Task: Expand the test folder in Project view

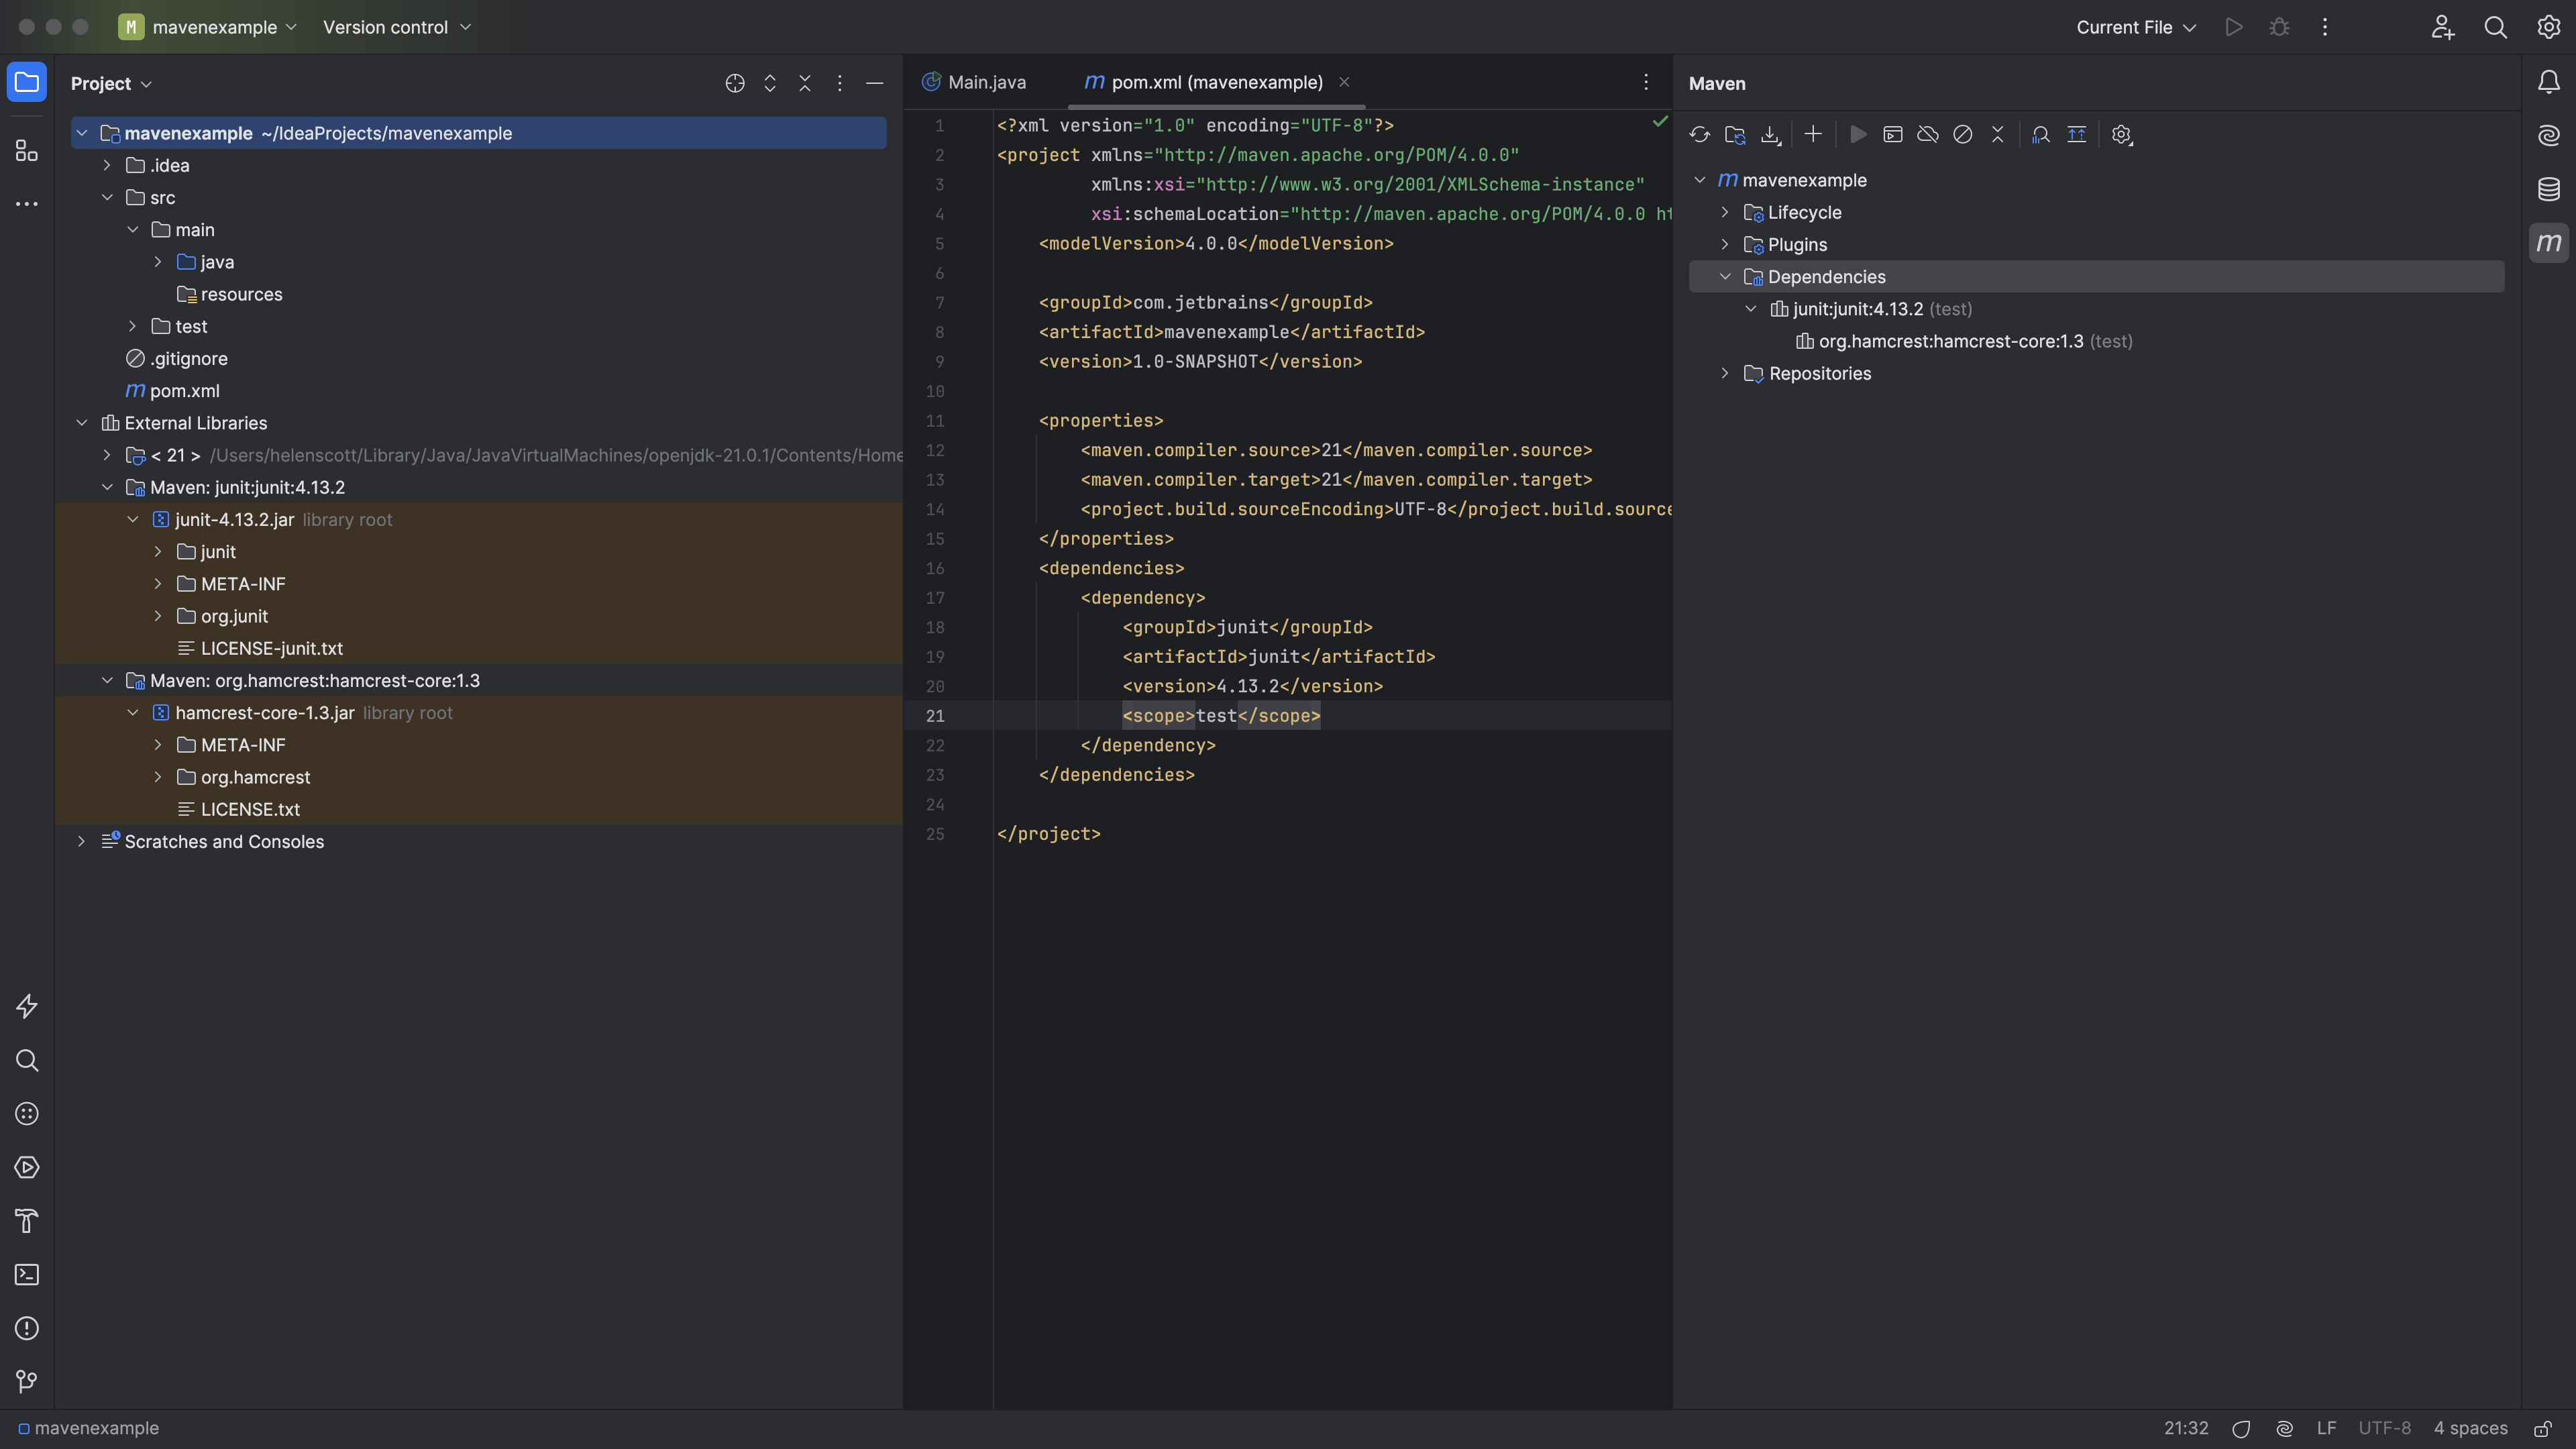Action: (x=132, y=326)
